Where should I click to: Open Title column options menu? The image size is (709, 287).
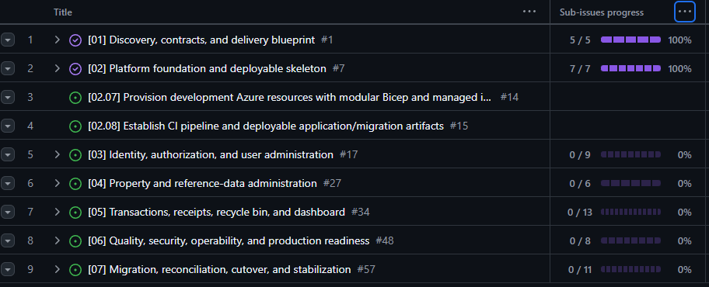click(x=529, y=12)
